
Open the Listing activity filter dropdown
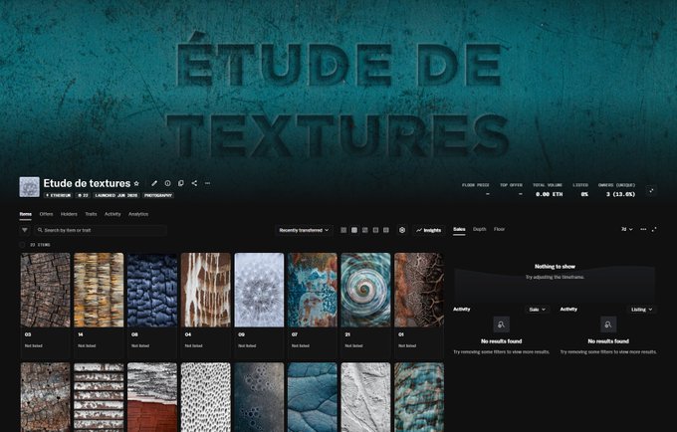coord(641,310)
